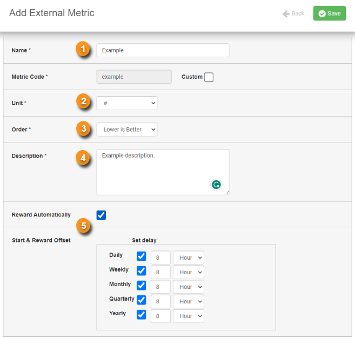Click the Description textarea resize handle
The height and width of the screenshot is (339, 355).
[x=227, y=193]
